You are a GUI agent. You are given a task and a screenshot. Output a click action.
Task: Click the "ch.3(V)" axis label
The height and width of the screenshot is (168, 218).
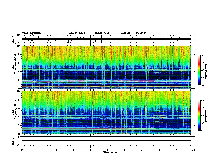(x=13, y=141)
